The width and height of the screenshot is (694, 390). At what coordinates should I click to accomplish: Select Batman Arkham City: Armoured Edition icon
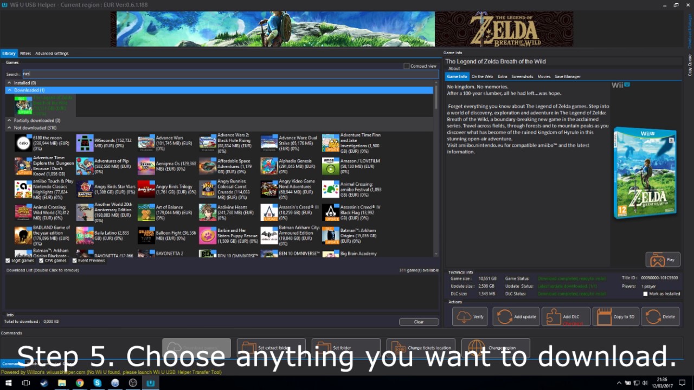(269, 236)
